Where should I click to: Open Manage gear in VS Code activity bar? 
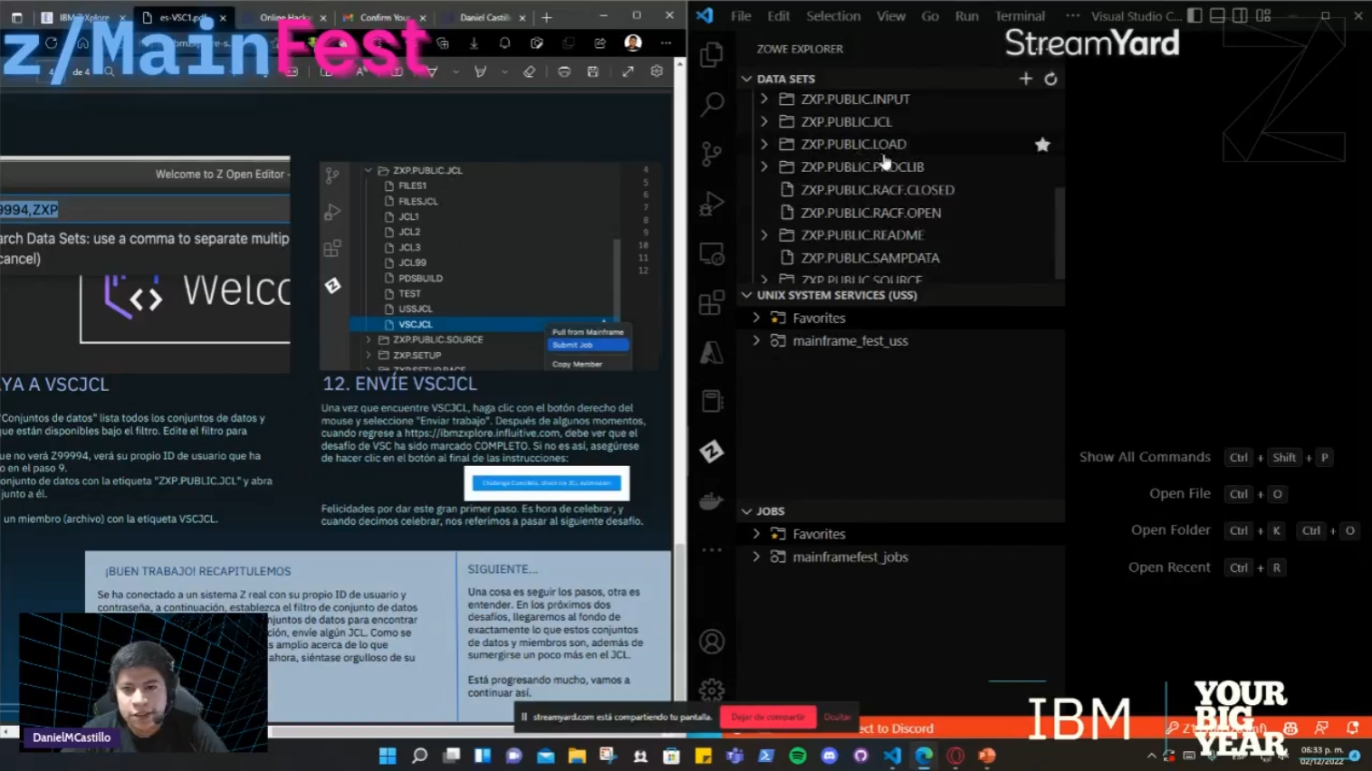[712, 690]
